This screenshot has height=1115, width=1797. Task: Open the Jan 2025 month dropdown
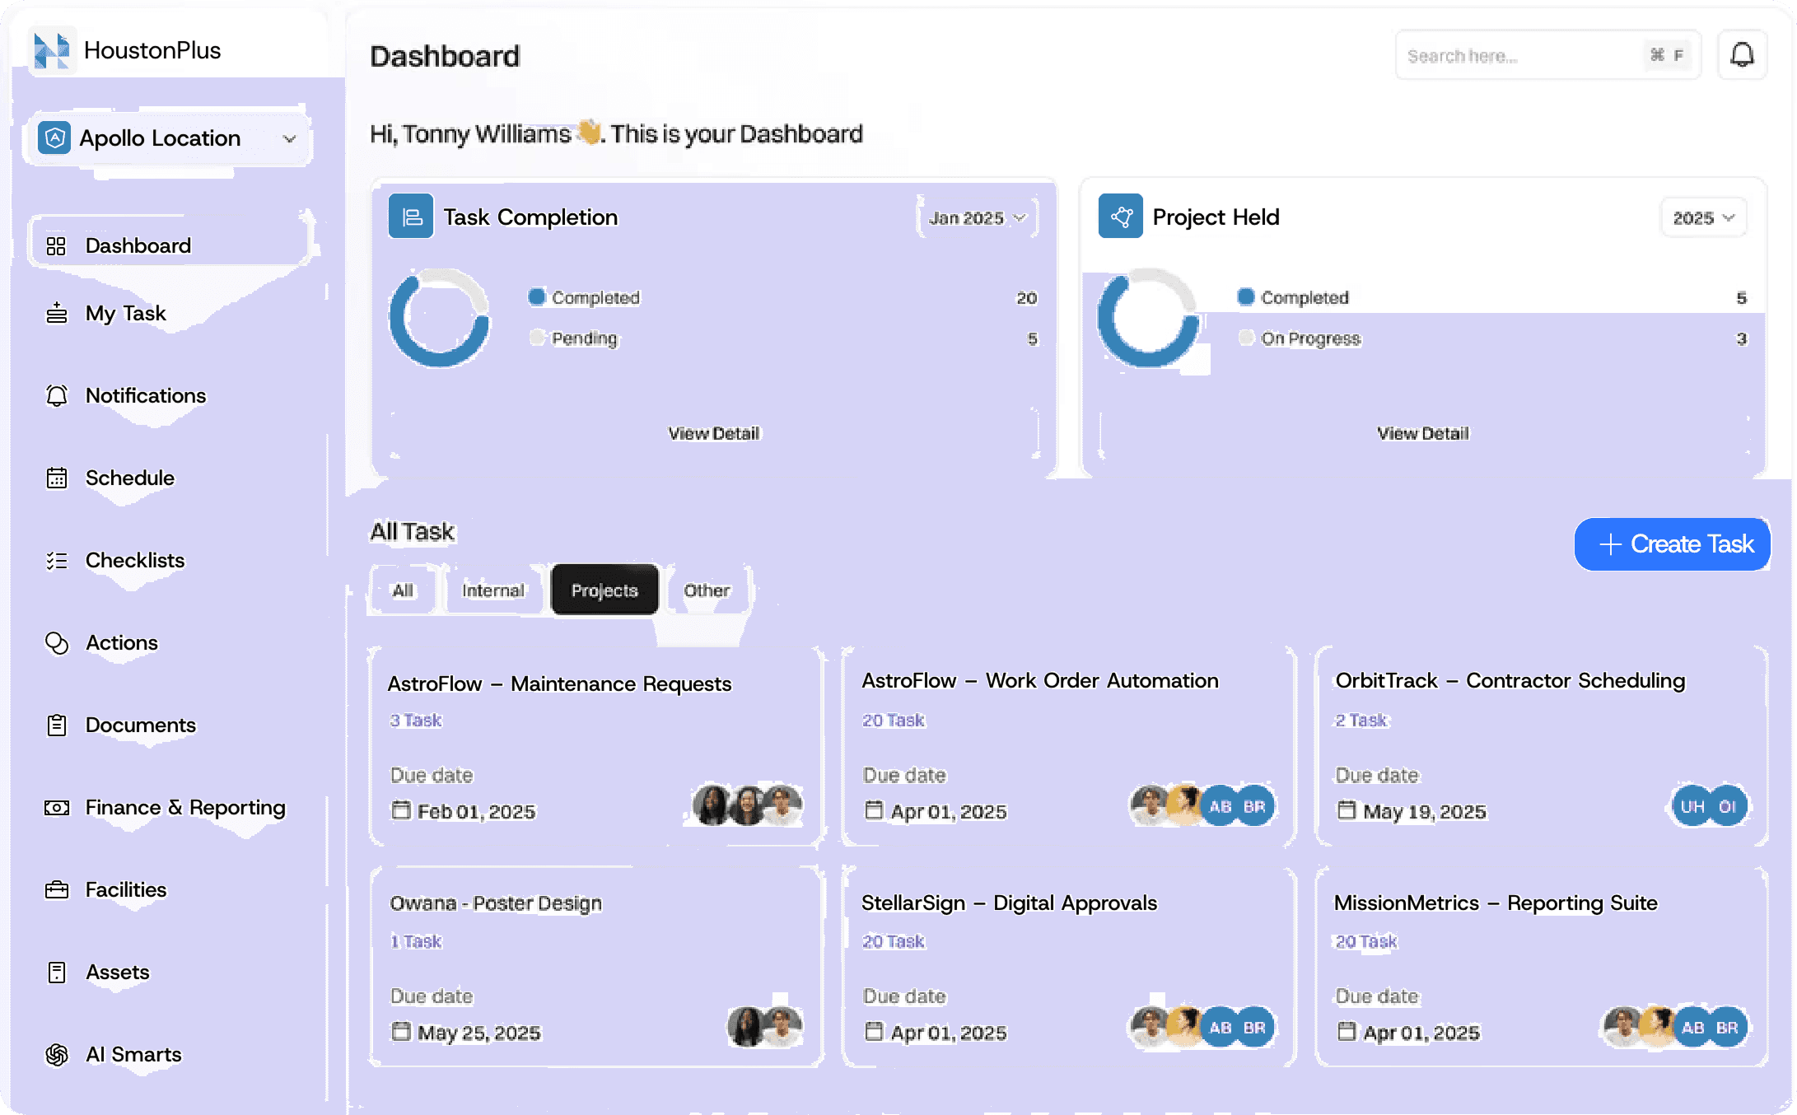pyautogui.click(x=978, y=217)
